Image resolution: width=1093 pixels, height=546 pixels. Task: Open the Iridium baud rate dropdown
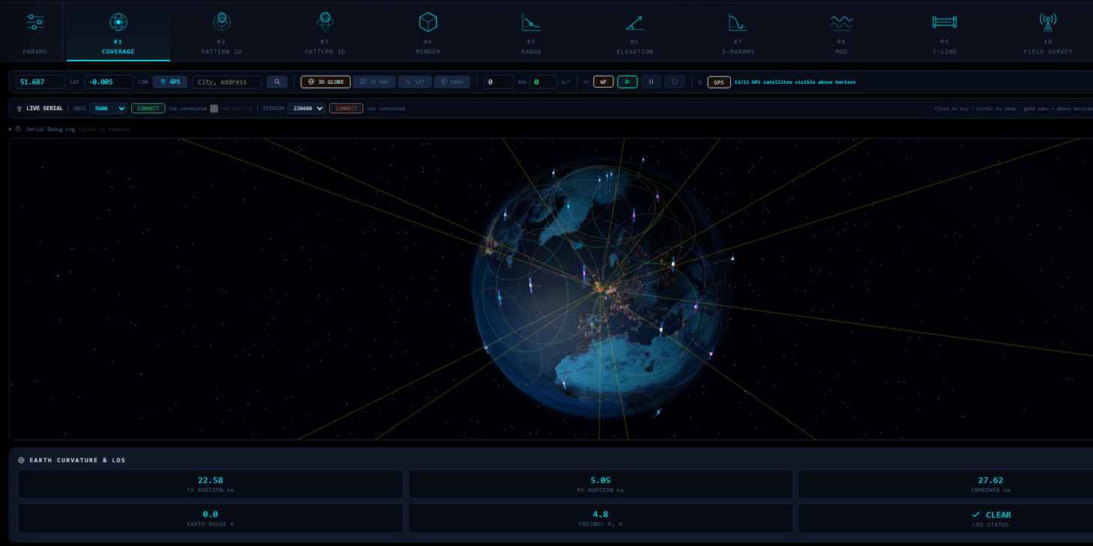(x=306, y=109)
